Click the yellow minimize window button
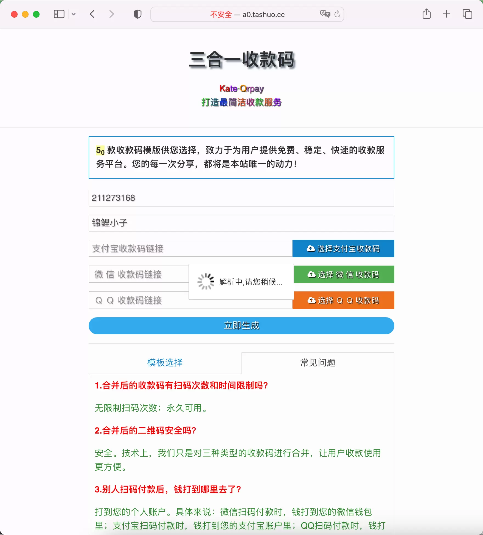Viewport: 483px width, 535px height. [25, 14]
